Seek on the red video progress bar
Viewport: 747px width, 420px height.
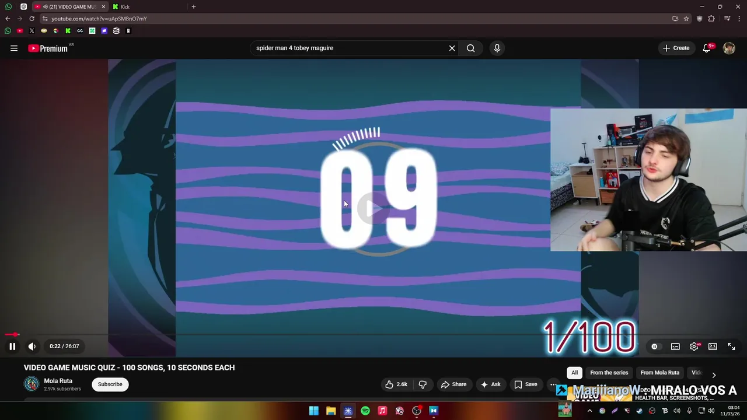[373, 335]
